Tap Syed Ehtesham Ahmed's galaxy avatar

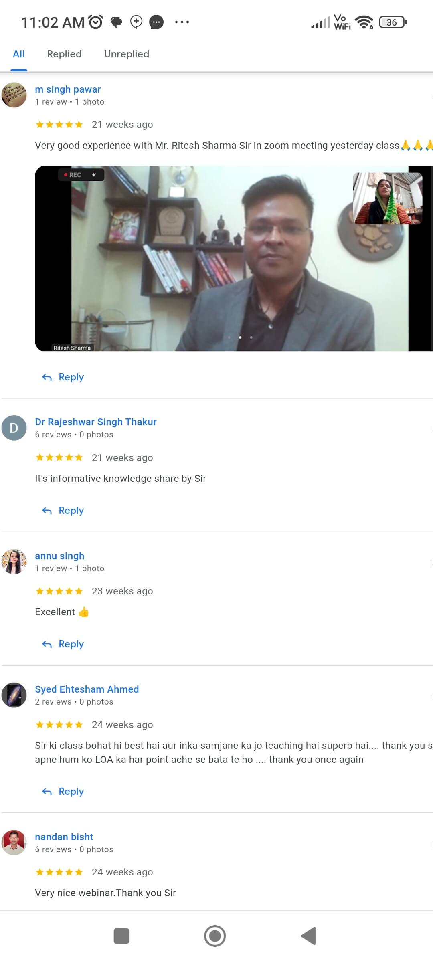(x=14, y=695)
